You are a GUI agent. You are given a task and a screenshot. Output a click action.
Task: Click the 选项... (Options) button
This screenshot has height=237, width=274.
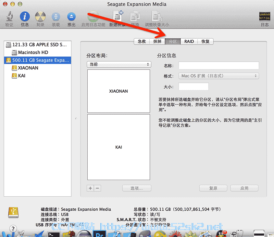[x=137, y=188]
